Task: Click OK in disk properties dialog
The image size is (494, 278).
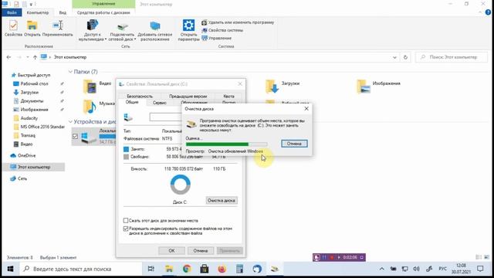Action: pos(171,250)
